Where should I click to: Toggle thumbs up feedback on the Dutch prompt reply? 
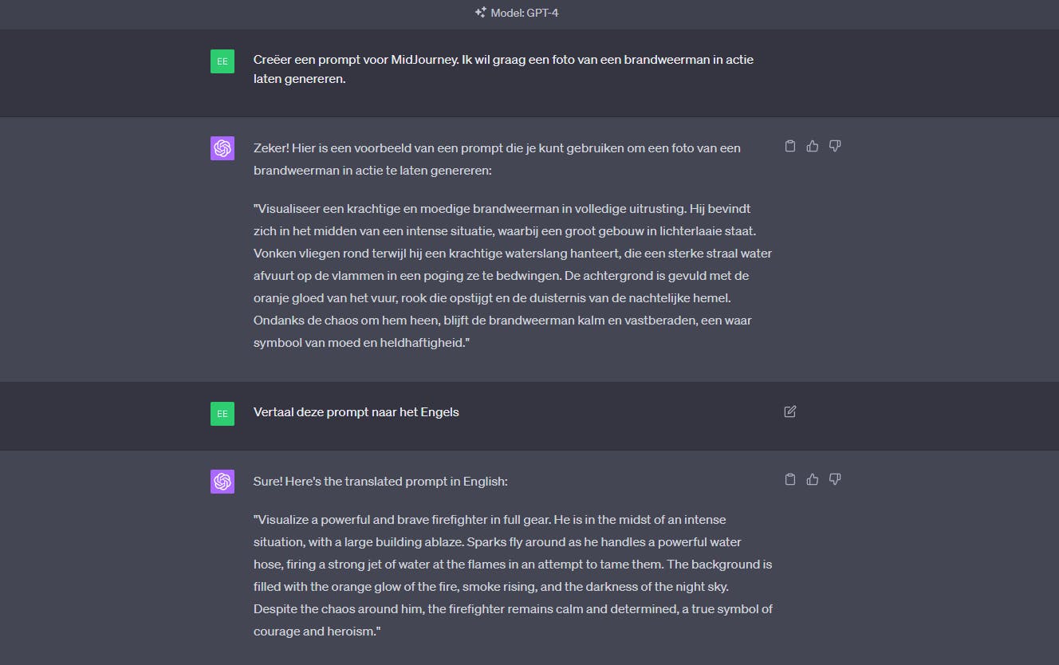[x=812, y=145]
